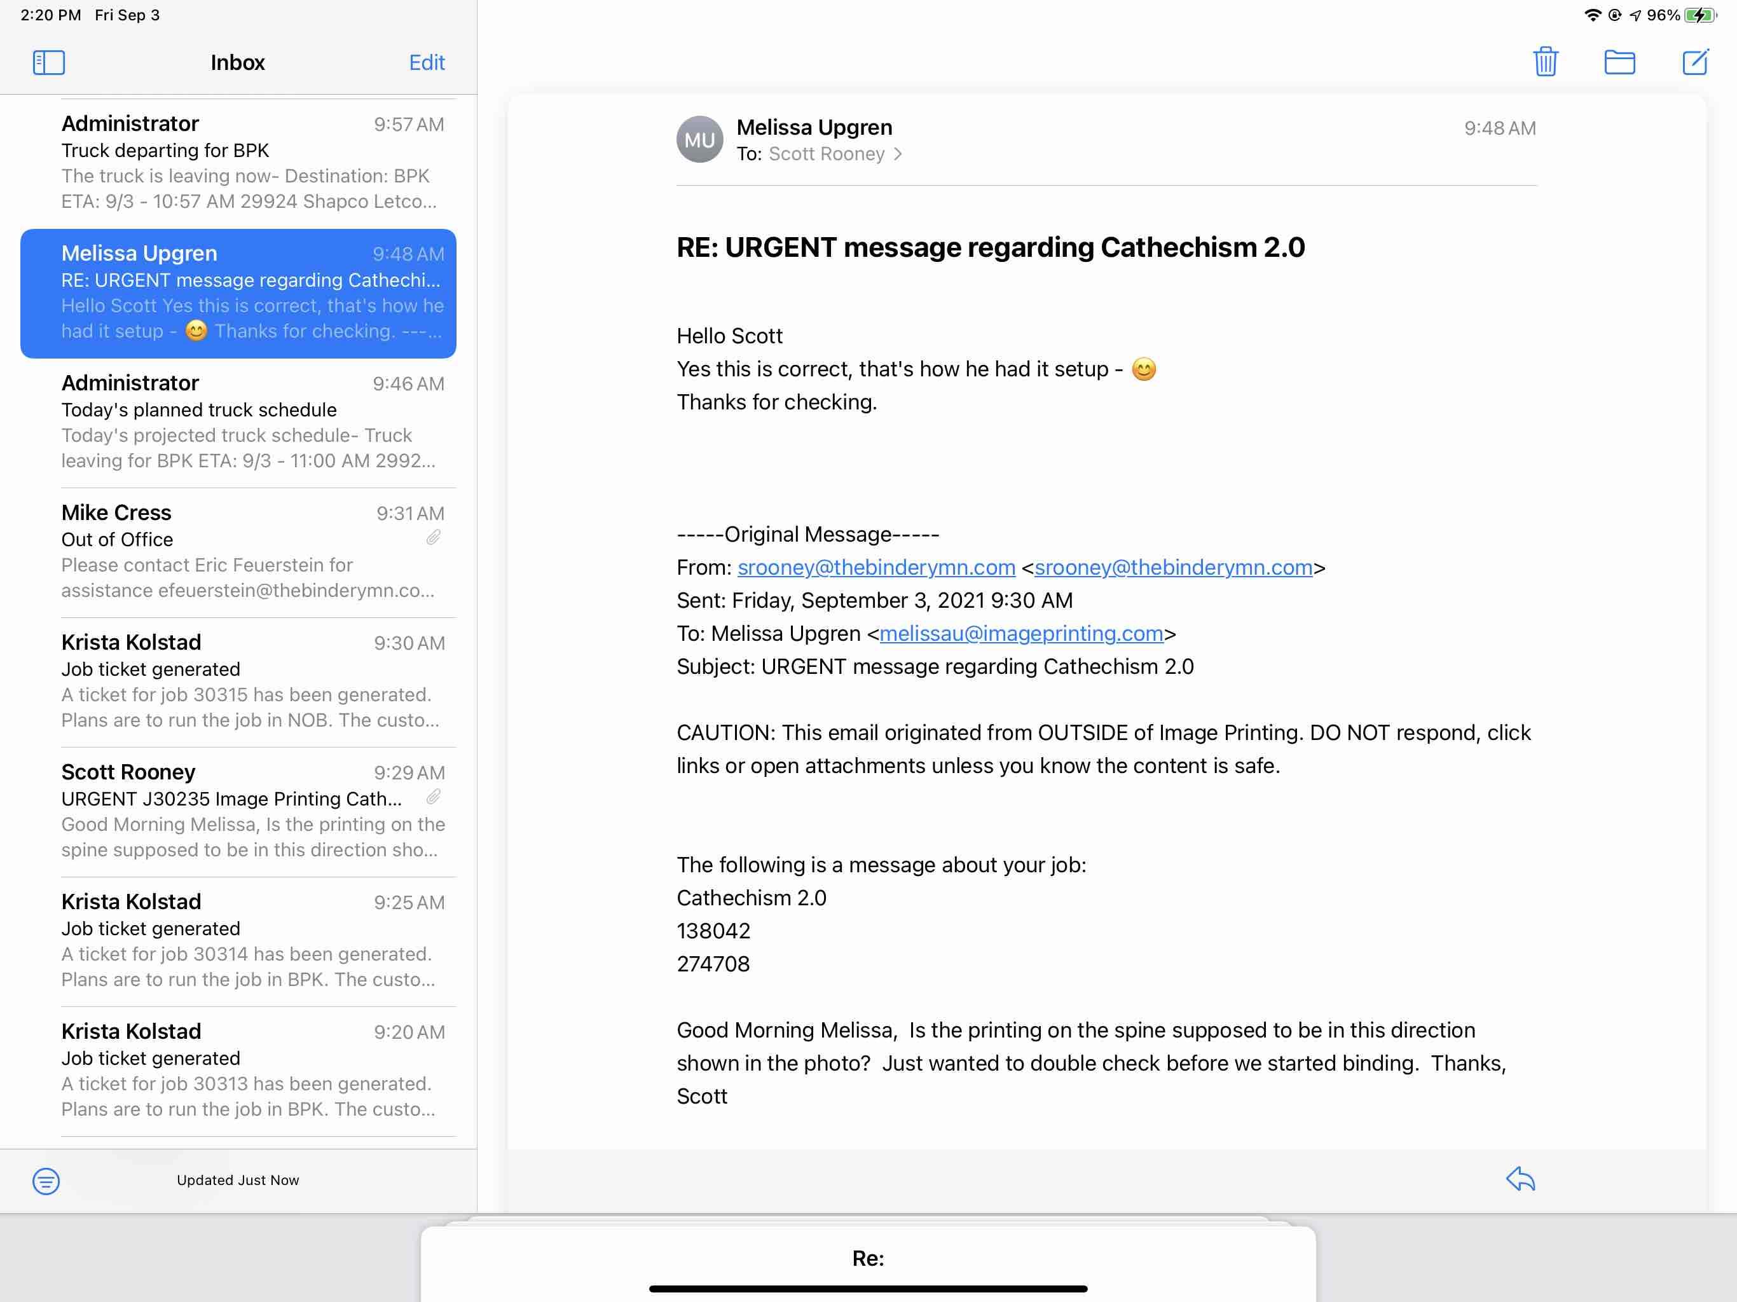Image resolution: width=1737 pixels, height=1302 pixels.
Task: Tap the attachment paperclip on Scott Rooney's email
Action: [x=434, y=797]
